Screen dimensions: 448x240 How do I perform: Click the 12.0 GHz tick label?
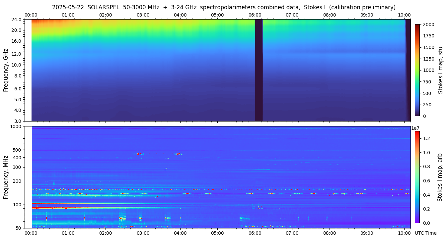[17, 54]
